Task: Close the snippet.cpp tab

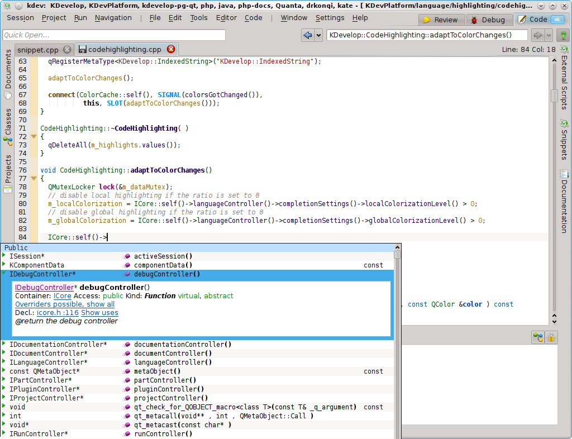Action: [x=67, y=49]
